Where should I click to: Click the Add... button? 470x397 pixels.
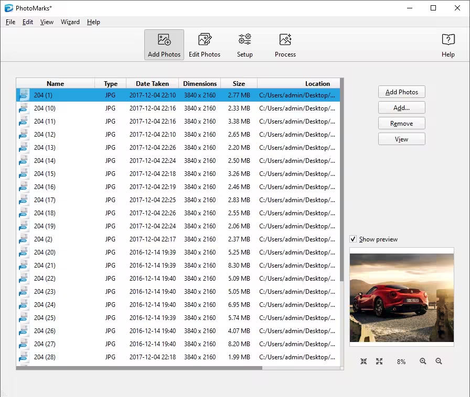(x=401, y=108)
